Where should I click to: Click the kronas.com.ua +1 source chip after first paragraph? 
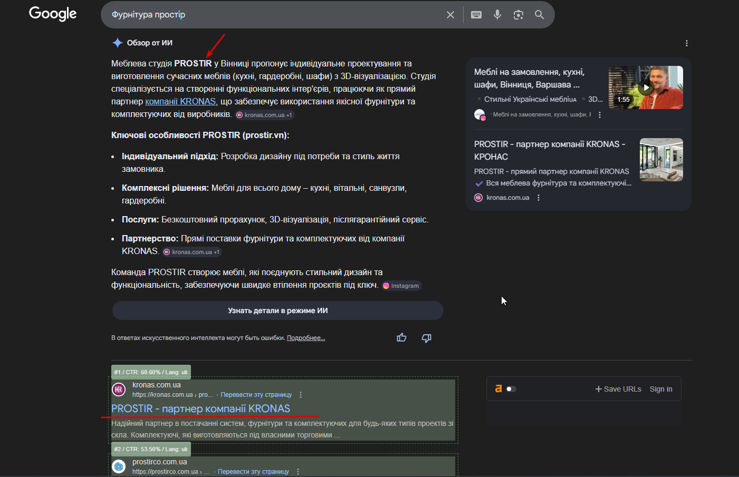[265, 115]
